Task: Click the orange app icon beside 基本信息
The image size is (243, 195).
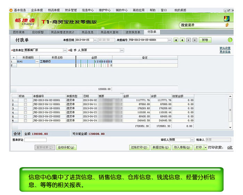Action: click(11, 10)
